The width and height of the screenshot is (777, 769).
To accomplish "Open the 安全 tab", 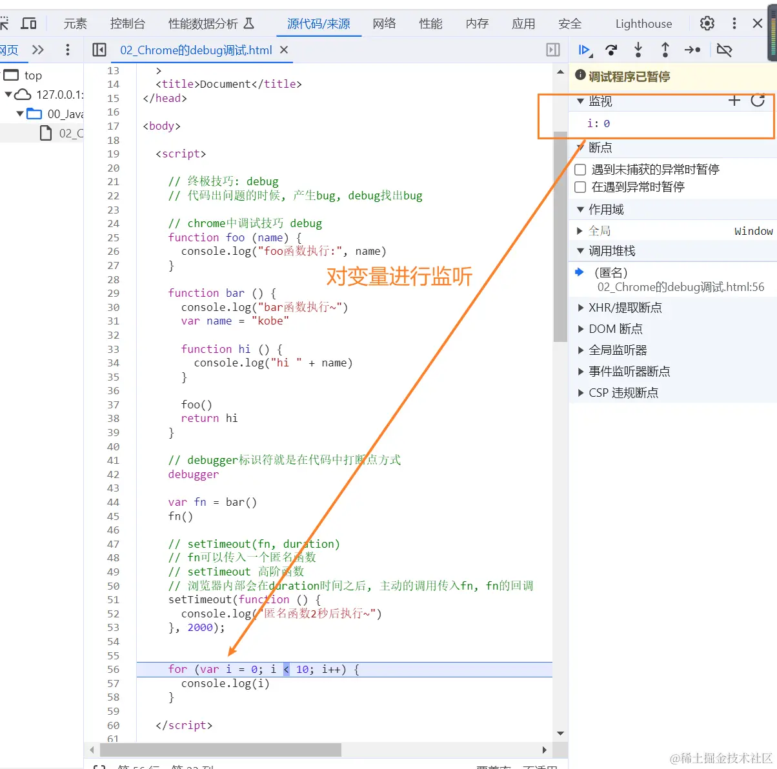I will point(570,24).
